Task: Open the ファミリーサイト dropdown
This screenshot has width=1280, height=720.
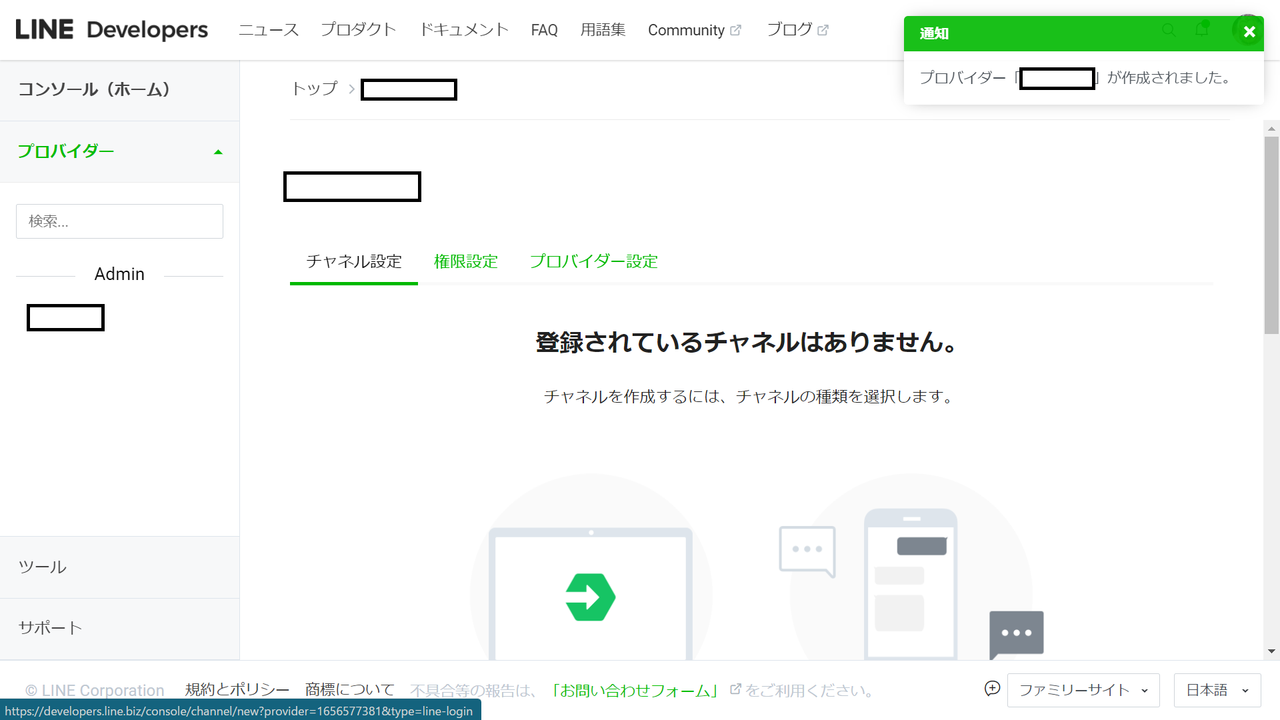Action: click(1083, 690)
